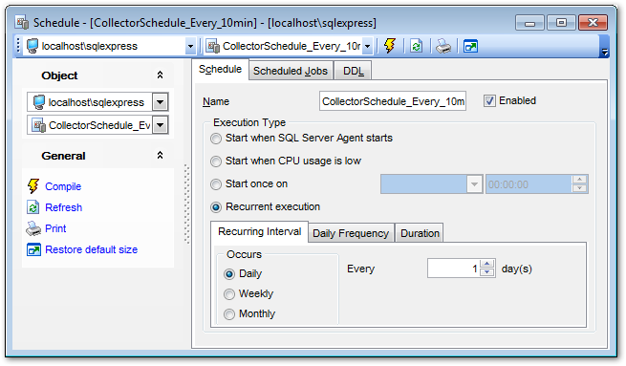626x366 pixels.
Task: Toggle the Enabled checkbox
Action: 489,101
